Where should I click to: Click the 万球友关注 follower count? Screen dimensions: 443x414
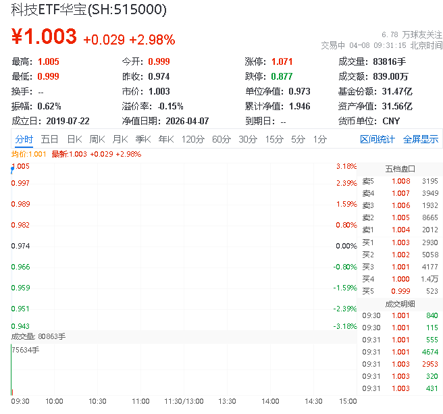412,34
